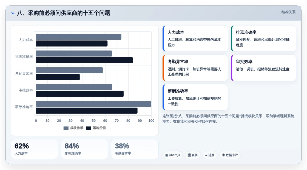Click the 审批效率 axis label on chart

point(26,90)
